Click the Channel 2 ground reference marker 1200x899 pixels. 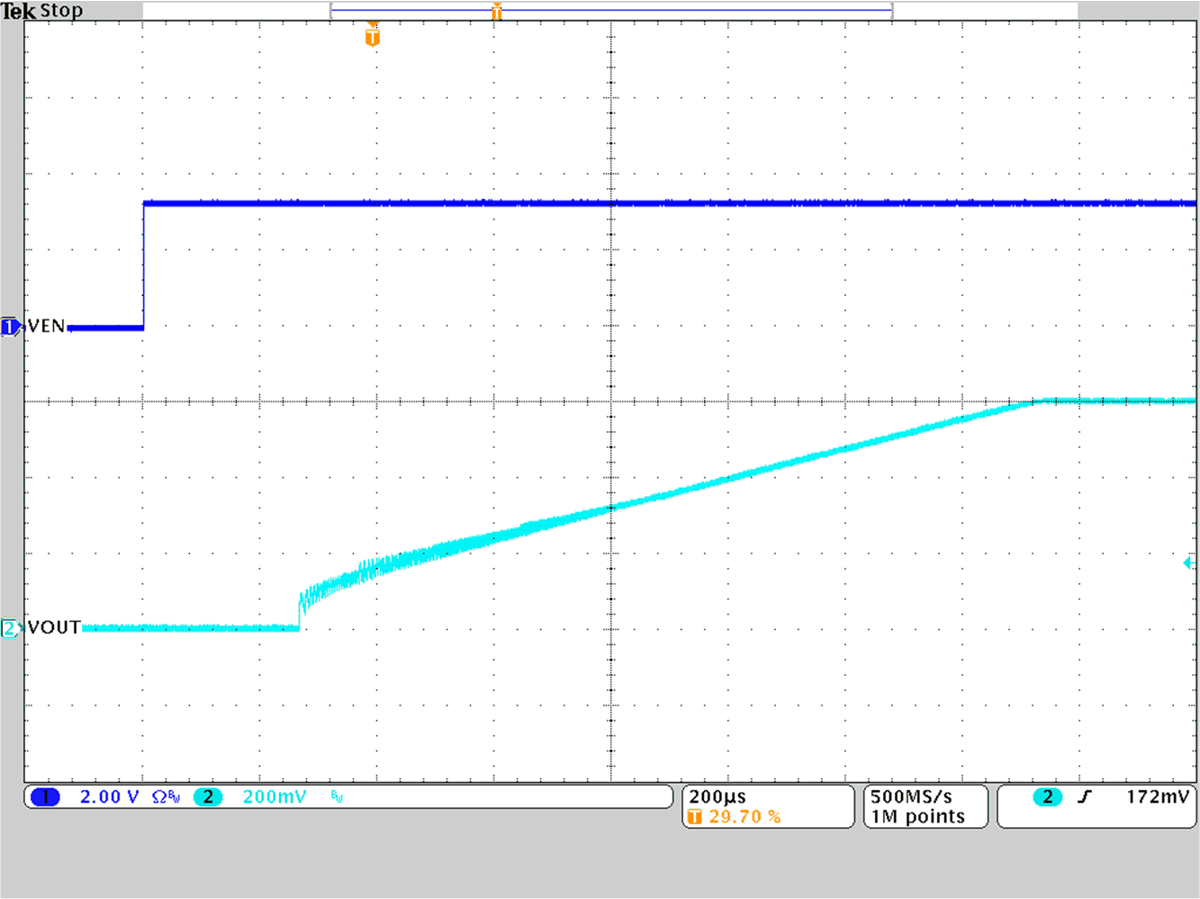click(x=10, y=627)
